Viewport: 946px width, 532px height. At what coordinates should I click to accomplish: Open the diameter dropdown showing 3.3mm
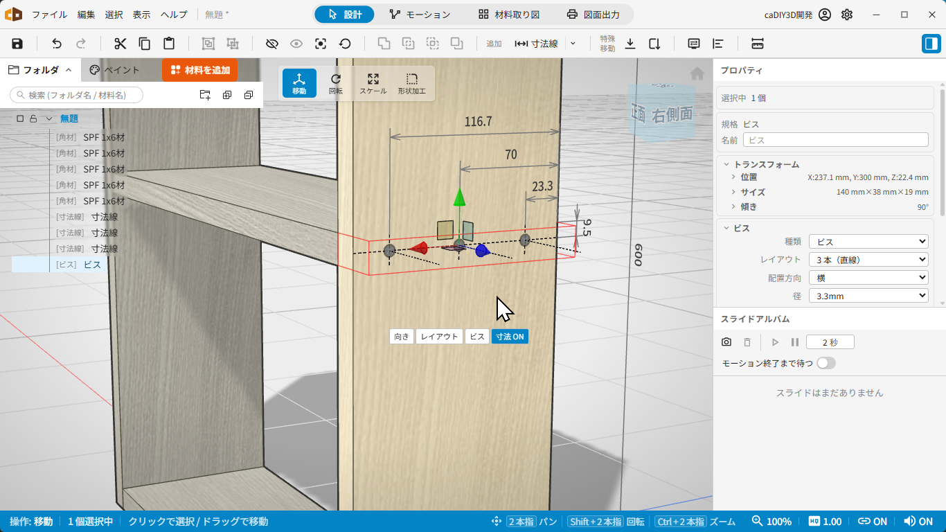click(868, 296)
